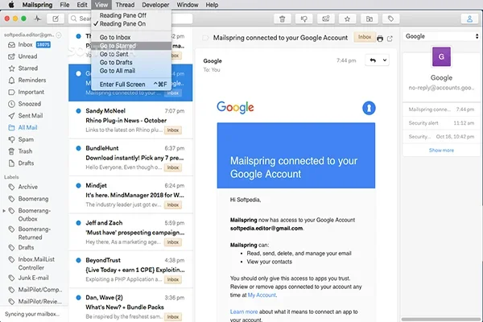
Task: Open the Developer menu
Action: (x=155, y=5)
